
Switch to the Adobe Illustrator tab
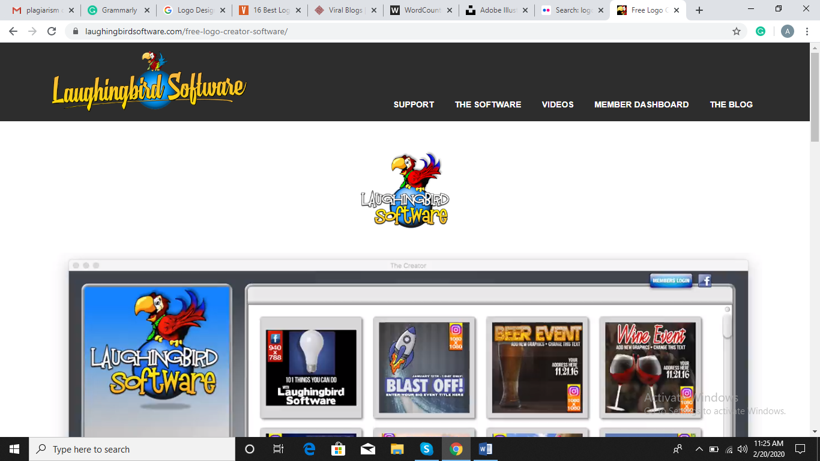click(496, 10)
